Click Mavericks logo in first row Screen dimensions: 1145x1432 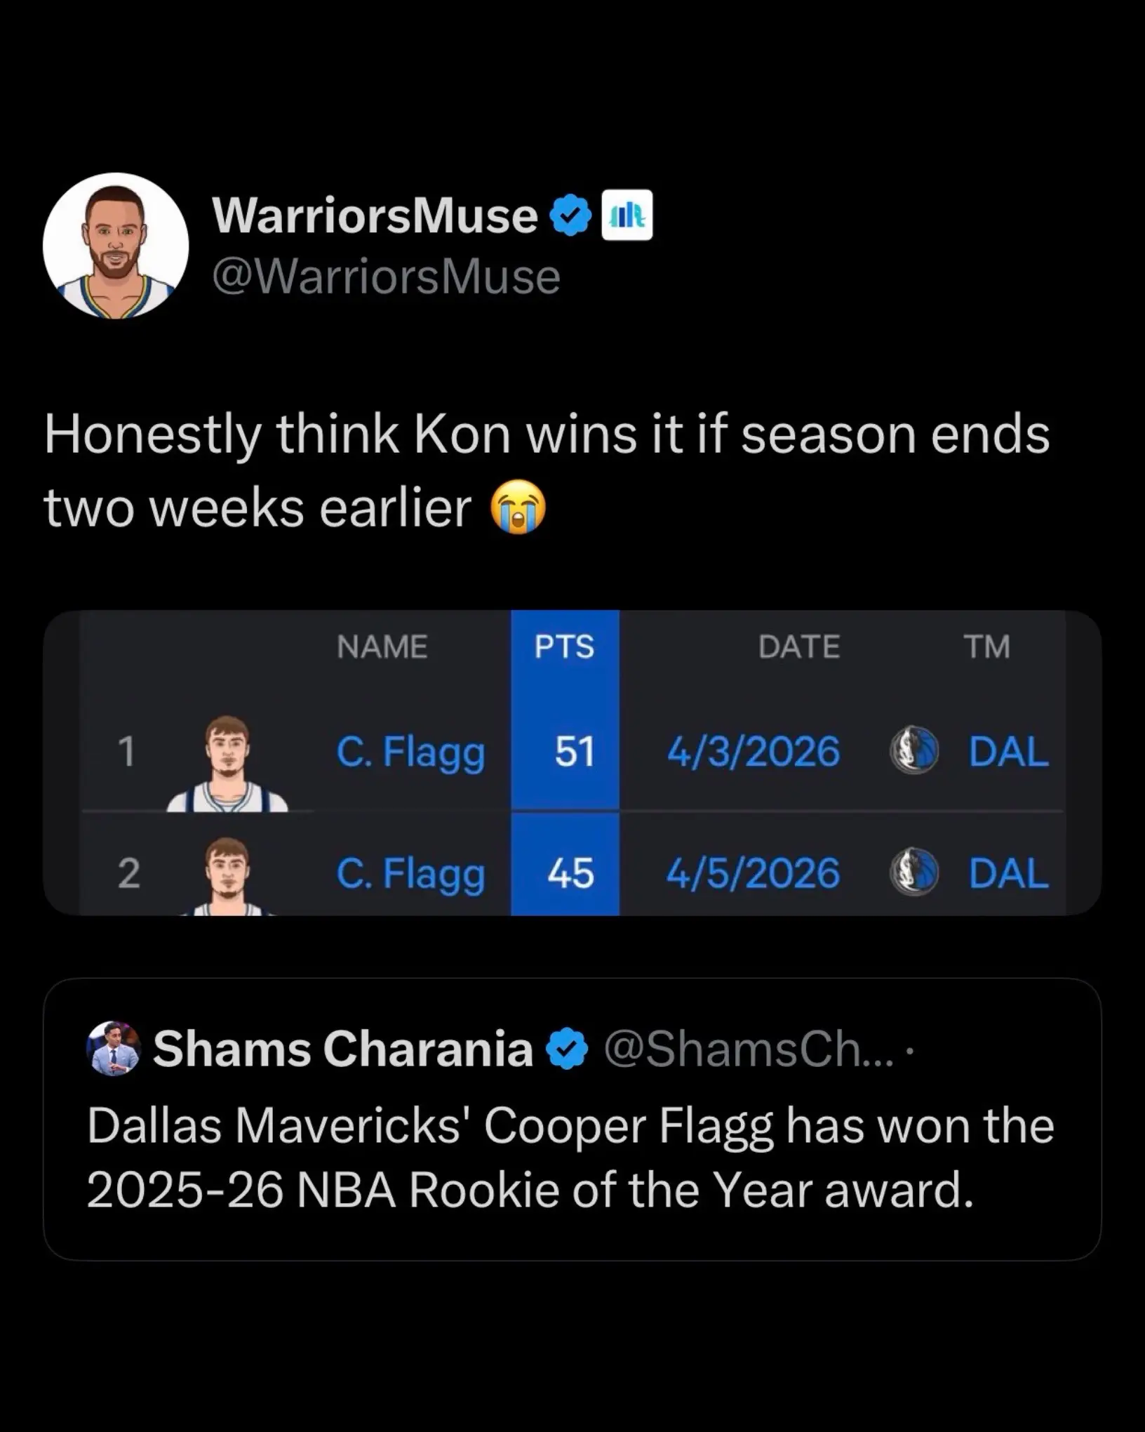coord(913,752)
